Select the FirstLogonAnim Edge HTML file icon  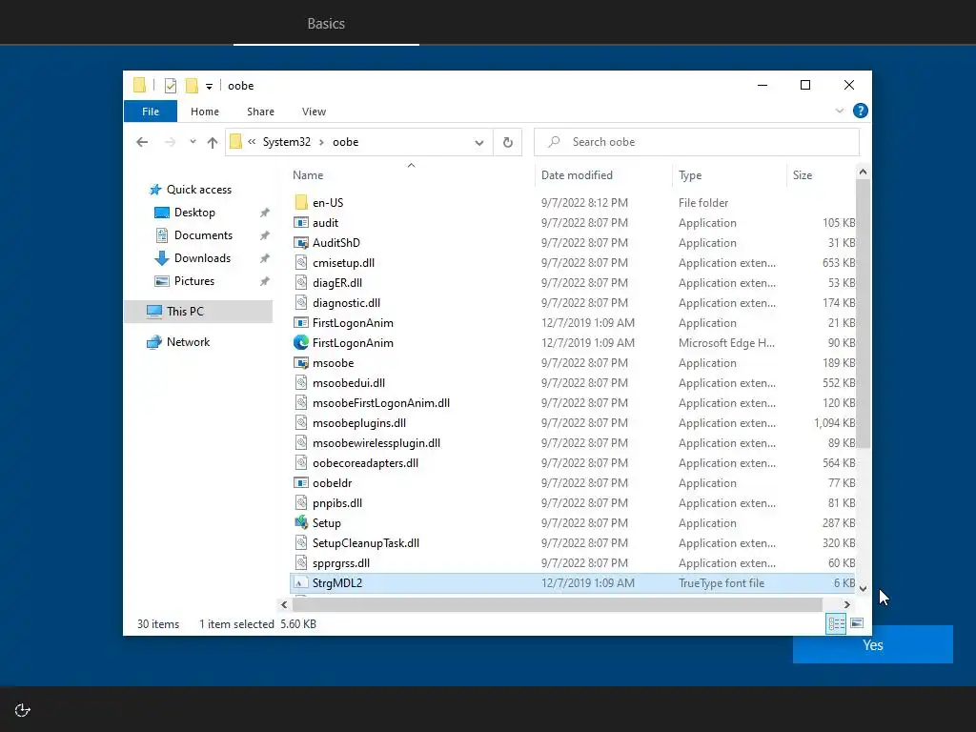(300, 342)
